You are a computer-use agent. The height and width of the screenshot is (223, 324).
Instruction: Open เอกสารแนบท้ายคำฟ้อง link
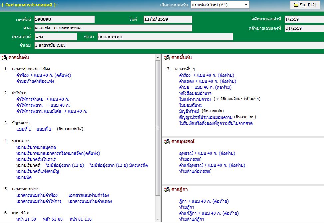point(37,195)
